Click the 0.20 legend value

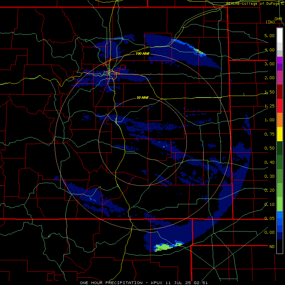coord(269,190)
